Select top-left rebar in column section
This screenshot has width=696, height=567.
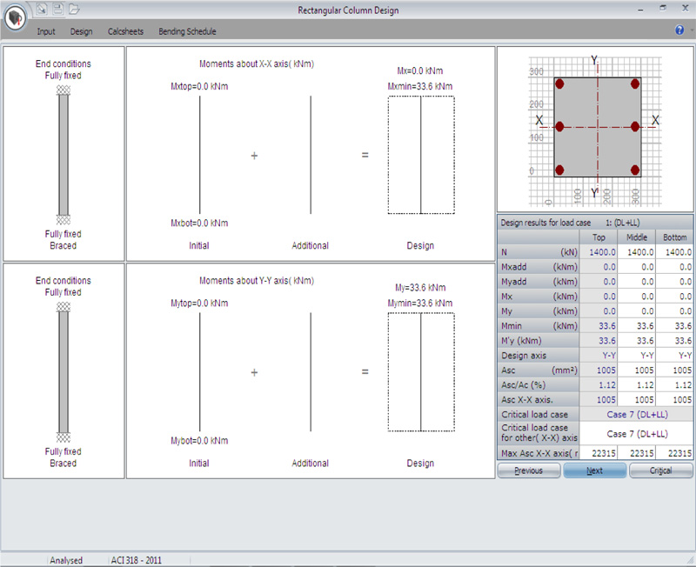pos(560,84)
